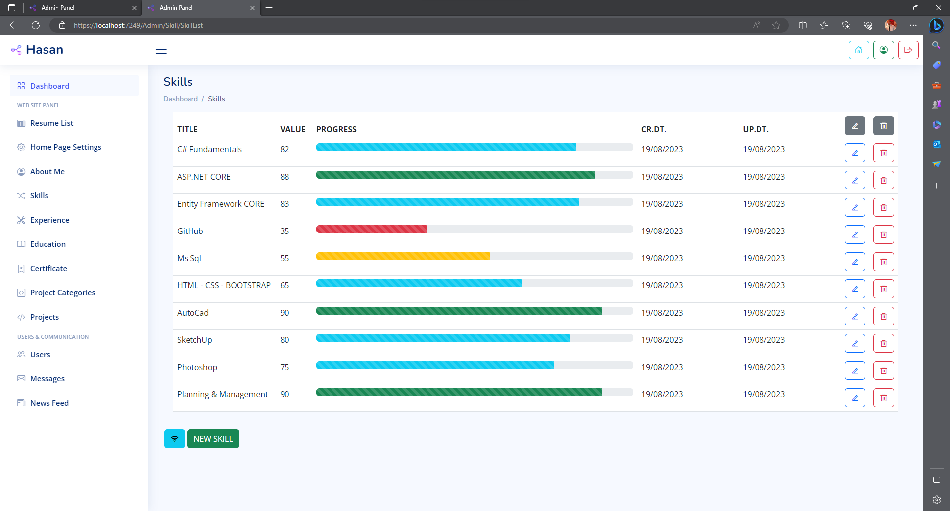The width and height of the screenshot is (950, 511).
Task: Click the PROGRESS column header
Action: 336,129
